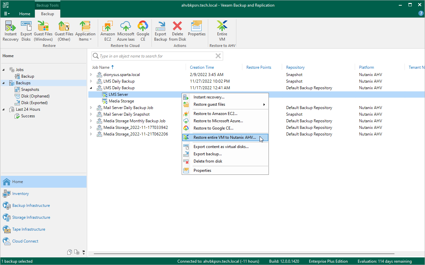Screen dimensions: 425x265
Task: Click the files icon below navigation pane
Action: [70, 252]
